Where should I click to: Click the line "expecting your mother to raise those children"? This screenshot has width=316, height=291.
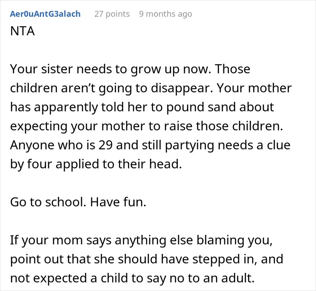click(x=147, y=126)
